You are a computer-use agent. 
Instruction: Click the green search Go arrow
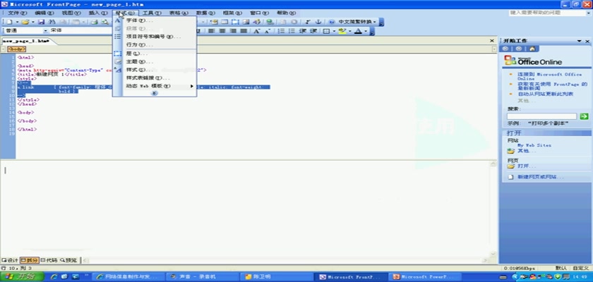pyautogui.click(x=585, y=116)
